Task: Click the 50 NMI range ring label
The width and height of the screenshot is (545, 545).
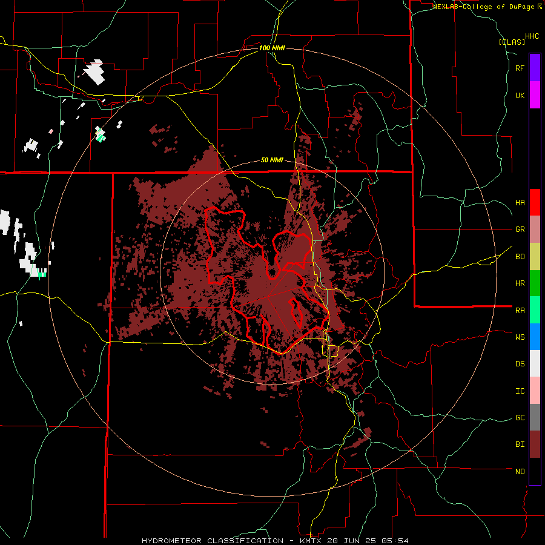Action: pyautogui.click(x=272, y=160)
